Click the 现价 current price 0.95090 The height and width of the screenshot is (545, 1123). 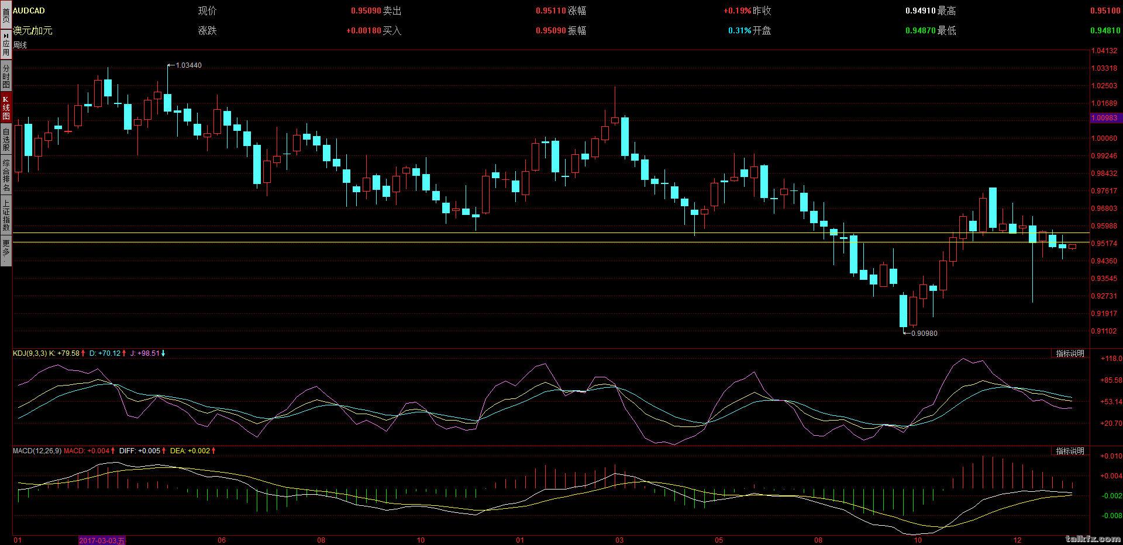pyautogui.click(x=366, y=11)
